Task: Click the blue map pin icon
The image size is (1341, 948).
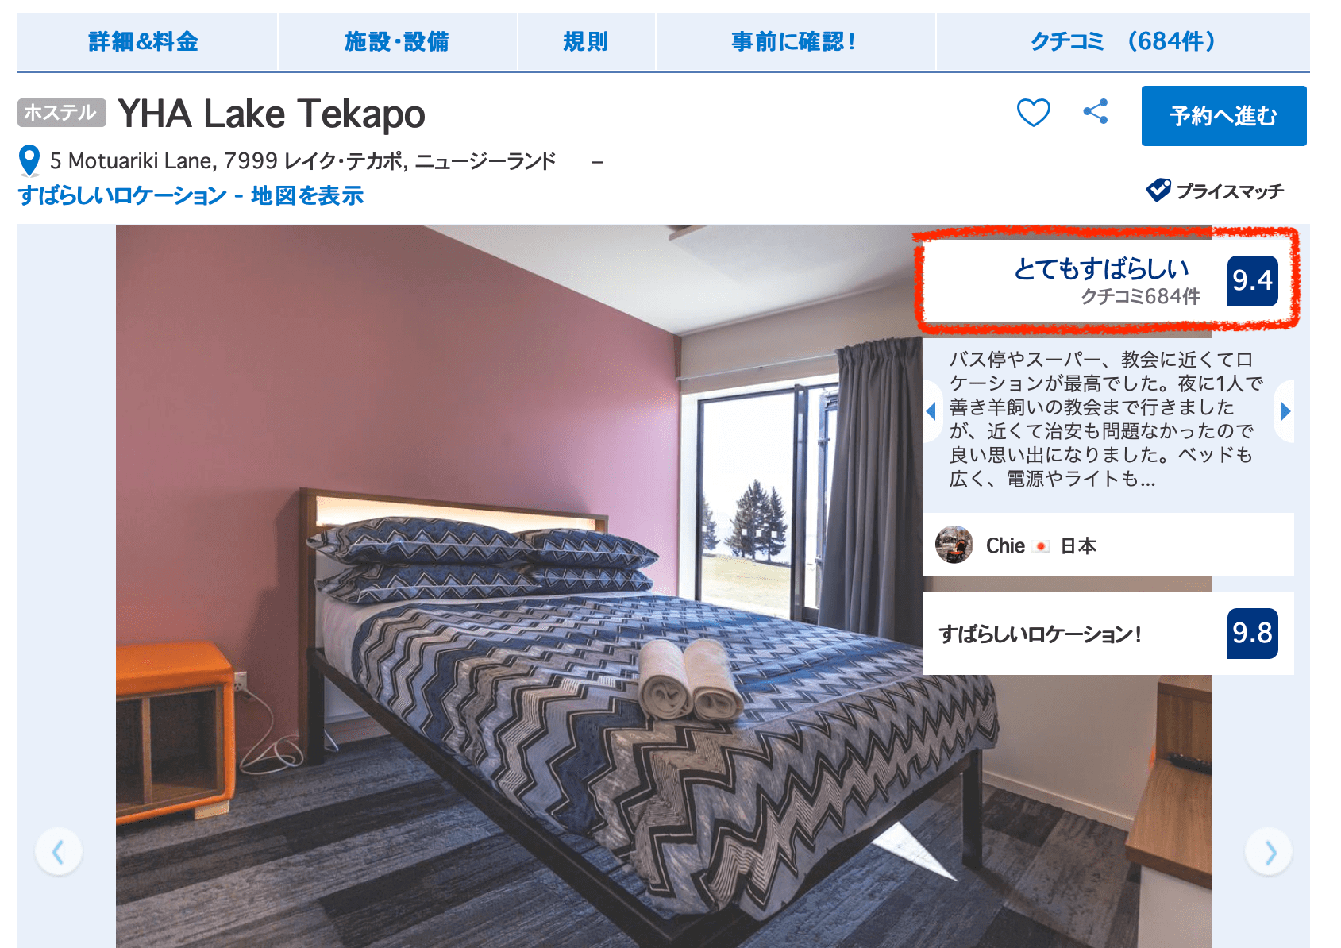Action: pos(29,160)
